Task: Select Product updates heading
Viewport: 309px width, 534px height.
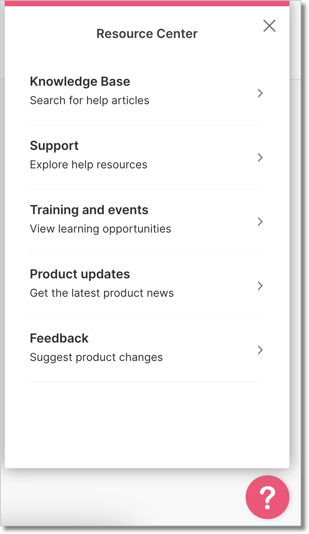Action: [80, 274]
